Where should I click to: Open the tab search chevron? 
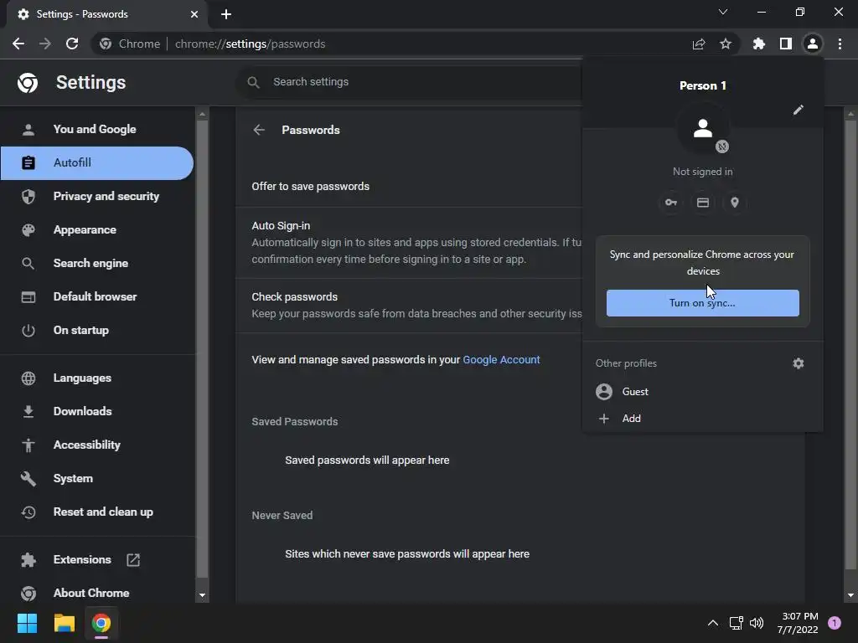coord(723,12)
